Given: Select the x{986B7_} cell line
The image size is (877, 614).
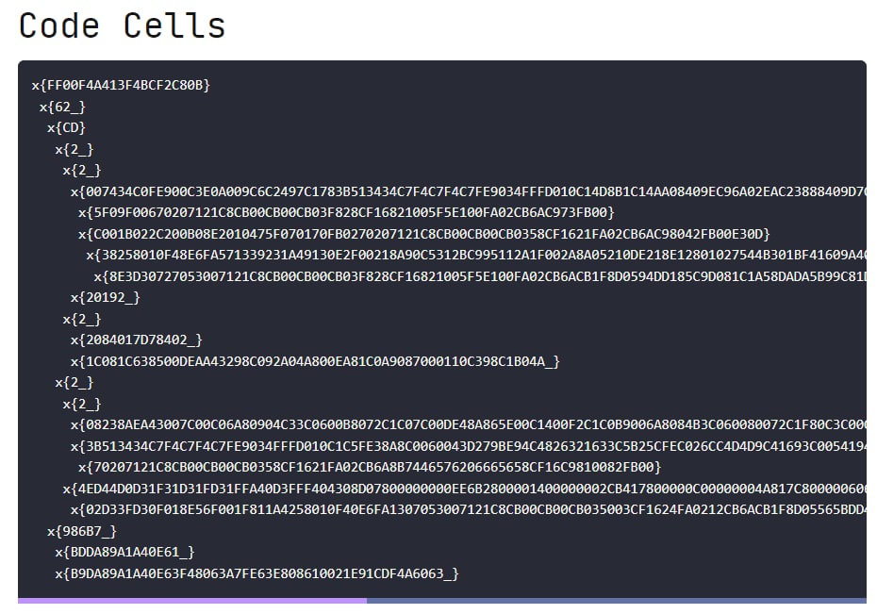Looking at the screenshot, I should (x=82, y=531).
